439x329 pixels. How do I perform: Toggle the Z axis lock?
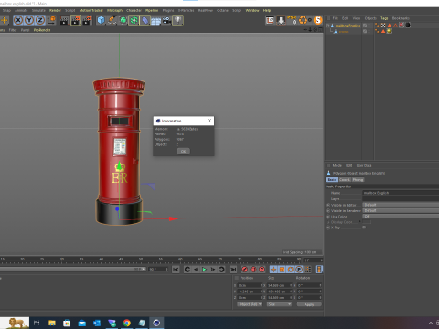pos(40,20)
